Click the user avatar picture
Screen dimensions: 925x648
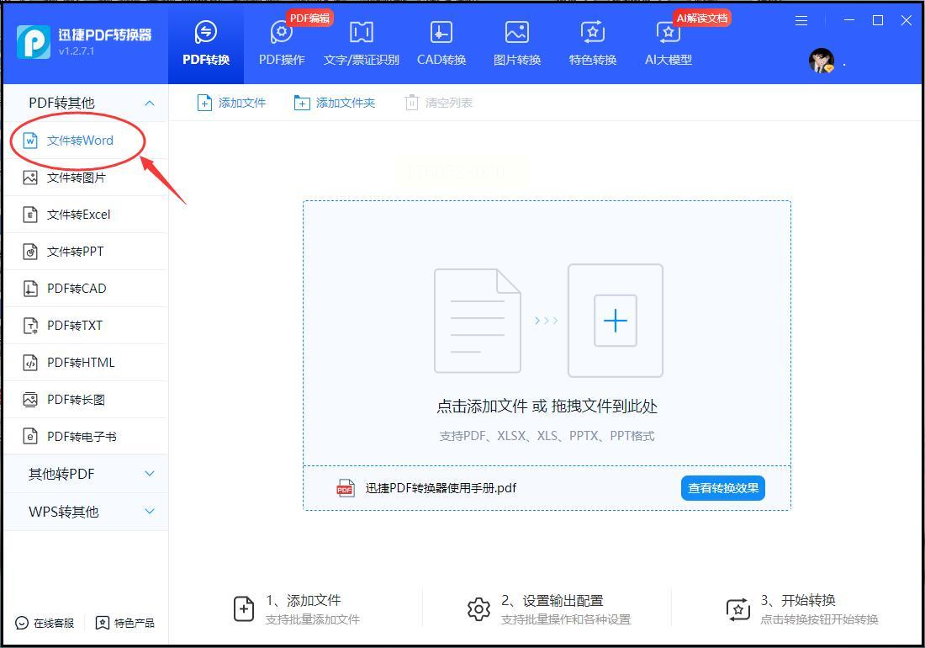click(x=822, y=61)
